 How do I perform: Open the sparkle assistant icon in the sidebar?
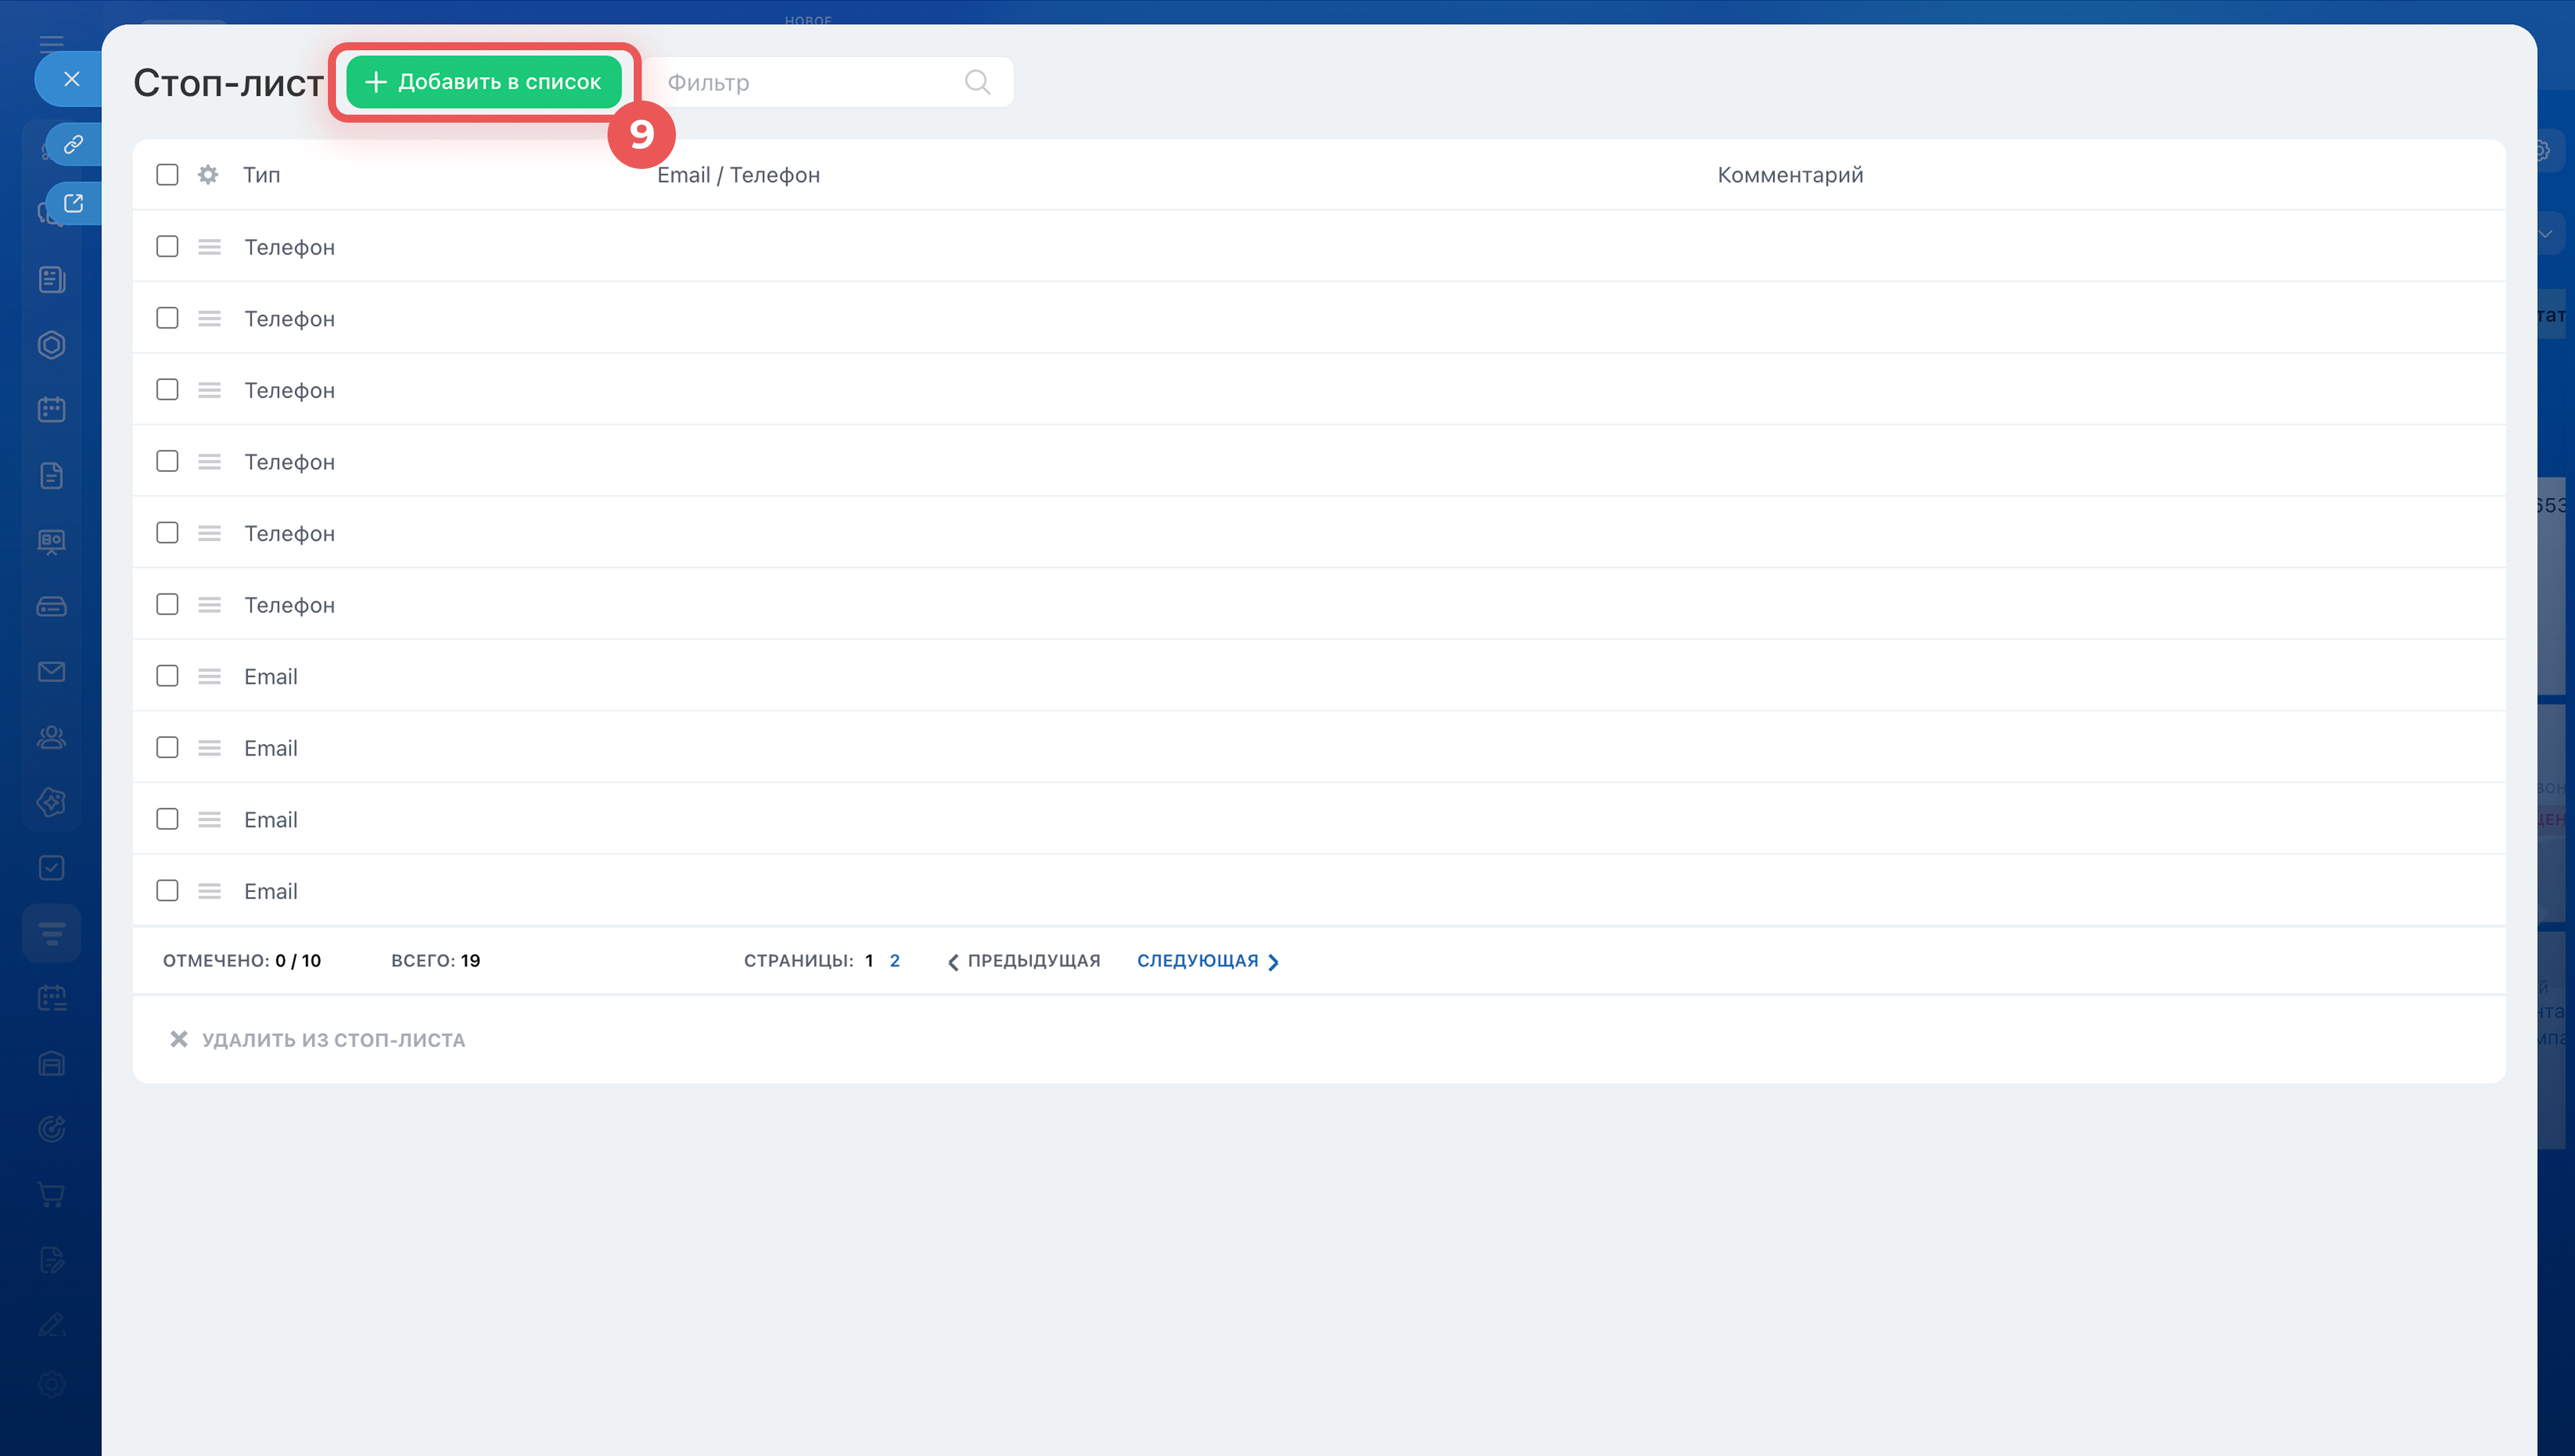[52, 802]
